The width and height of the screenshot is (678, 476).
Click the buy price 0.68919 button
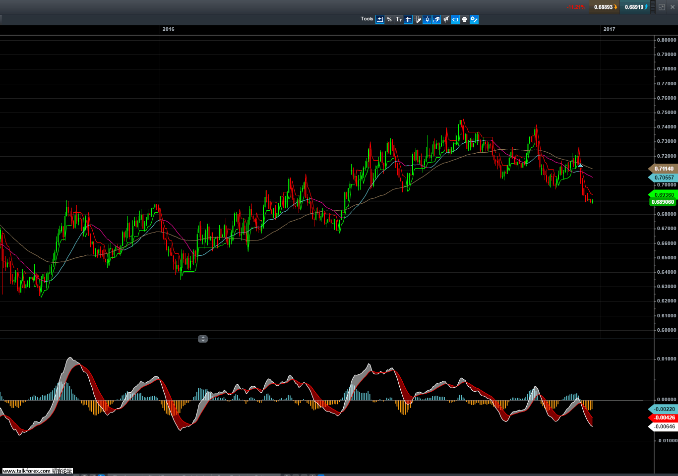tap(634, 7)
